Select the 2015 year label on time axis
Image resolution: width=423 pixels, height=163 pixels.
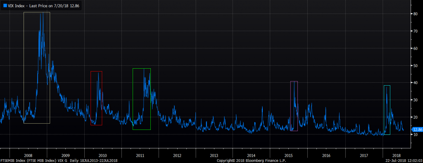(x=289, y=156)
